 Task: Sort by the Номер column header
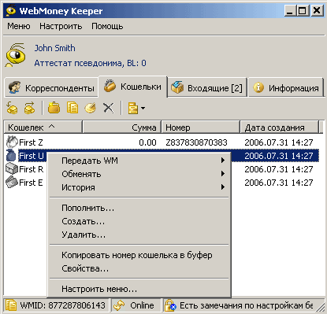[x=201, y=127]
